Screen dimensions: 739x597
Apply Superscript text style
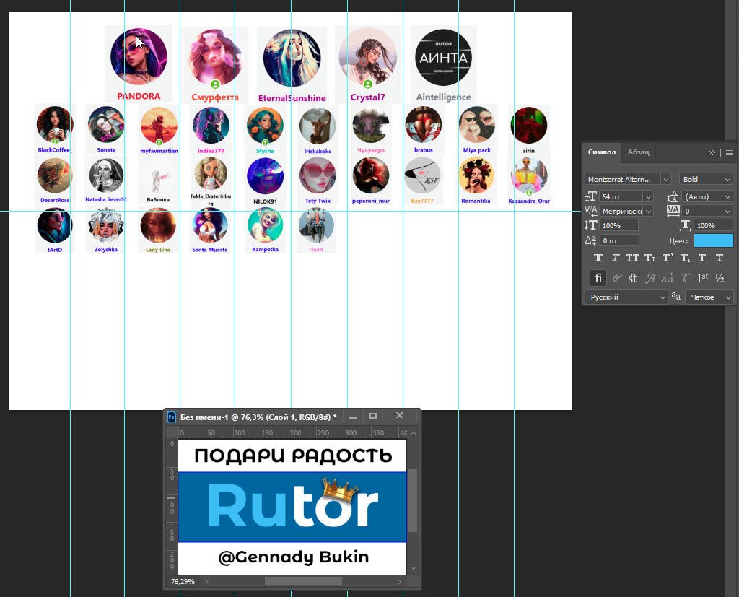[668, 258]
